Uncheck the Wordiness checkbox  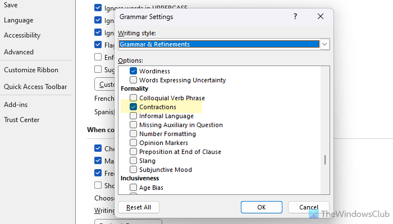pos(134,71)
